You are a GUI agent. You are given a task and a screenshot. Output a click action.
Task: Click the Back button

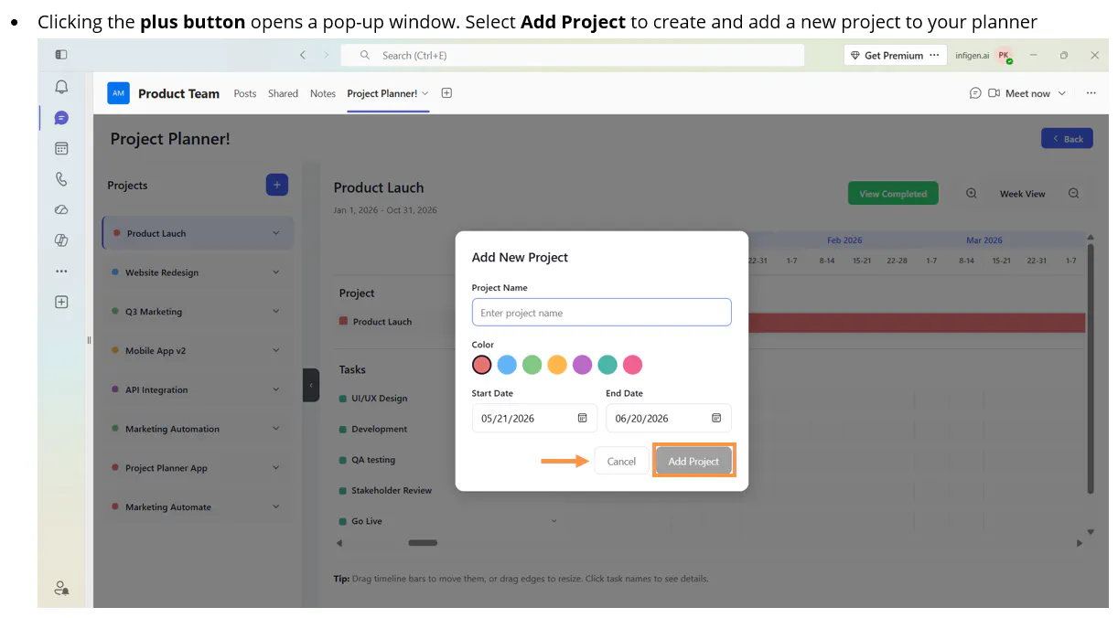click(1067, 138)
